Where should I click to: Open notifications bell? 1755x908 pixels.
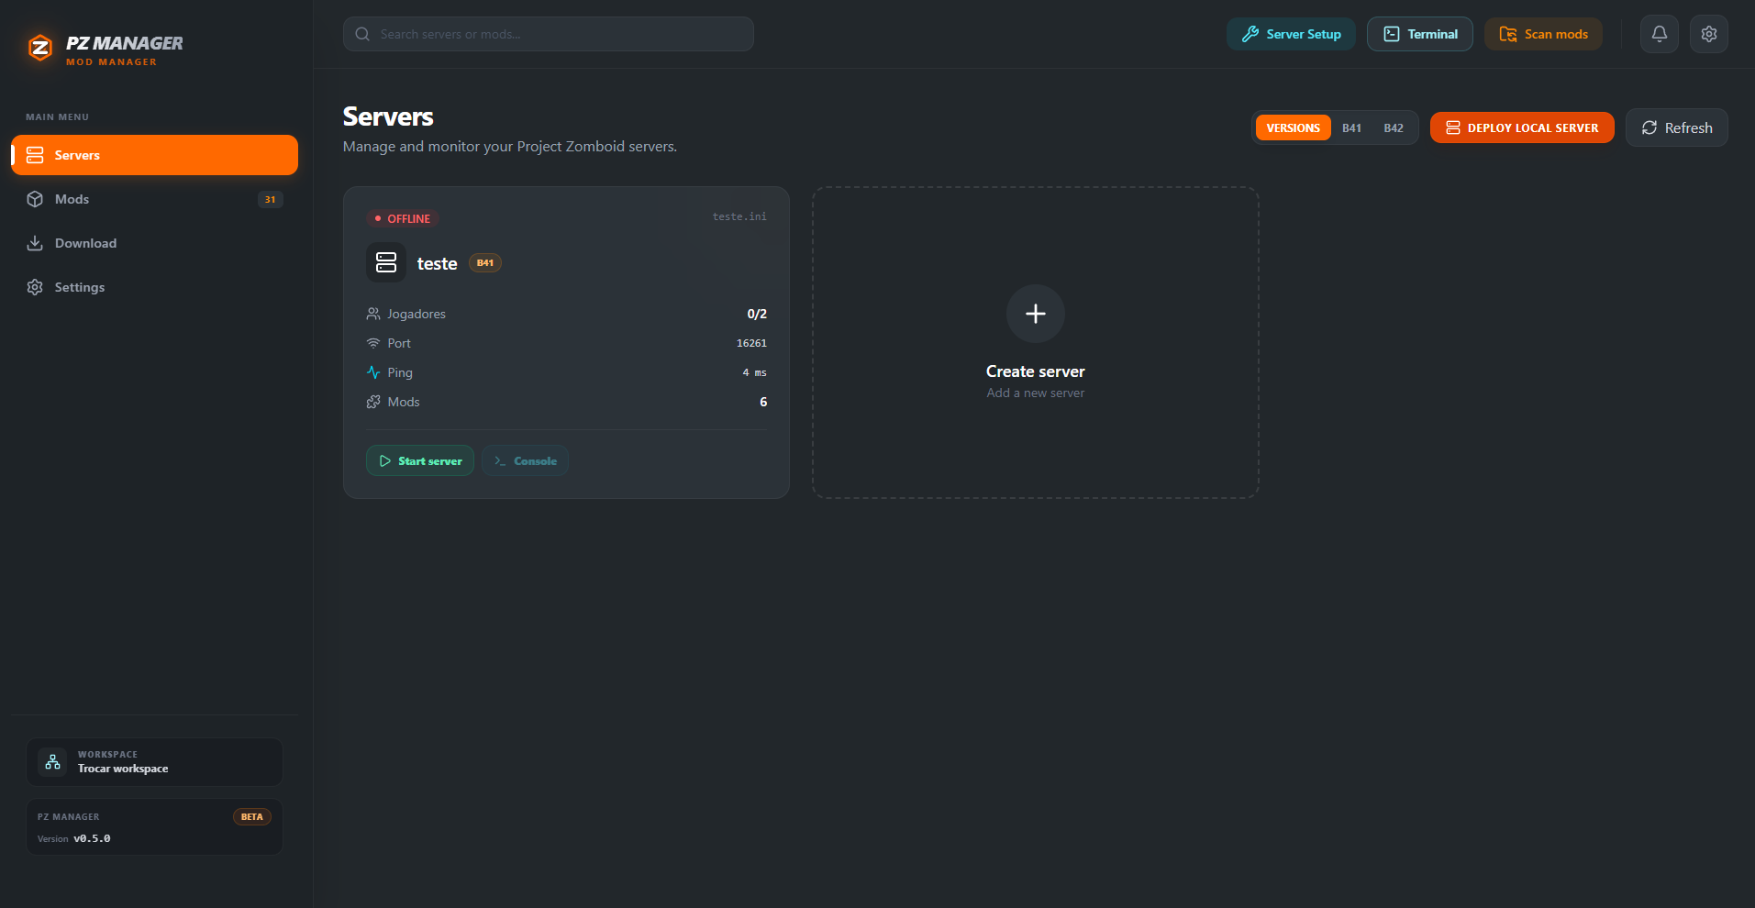pos(1660,34)
